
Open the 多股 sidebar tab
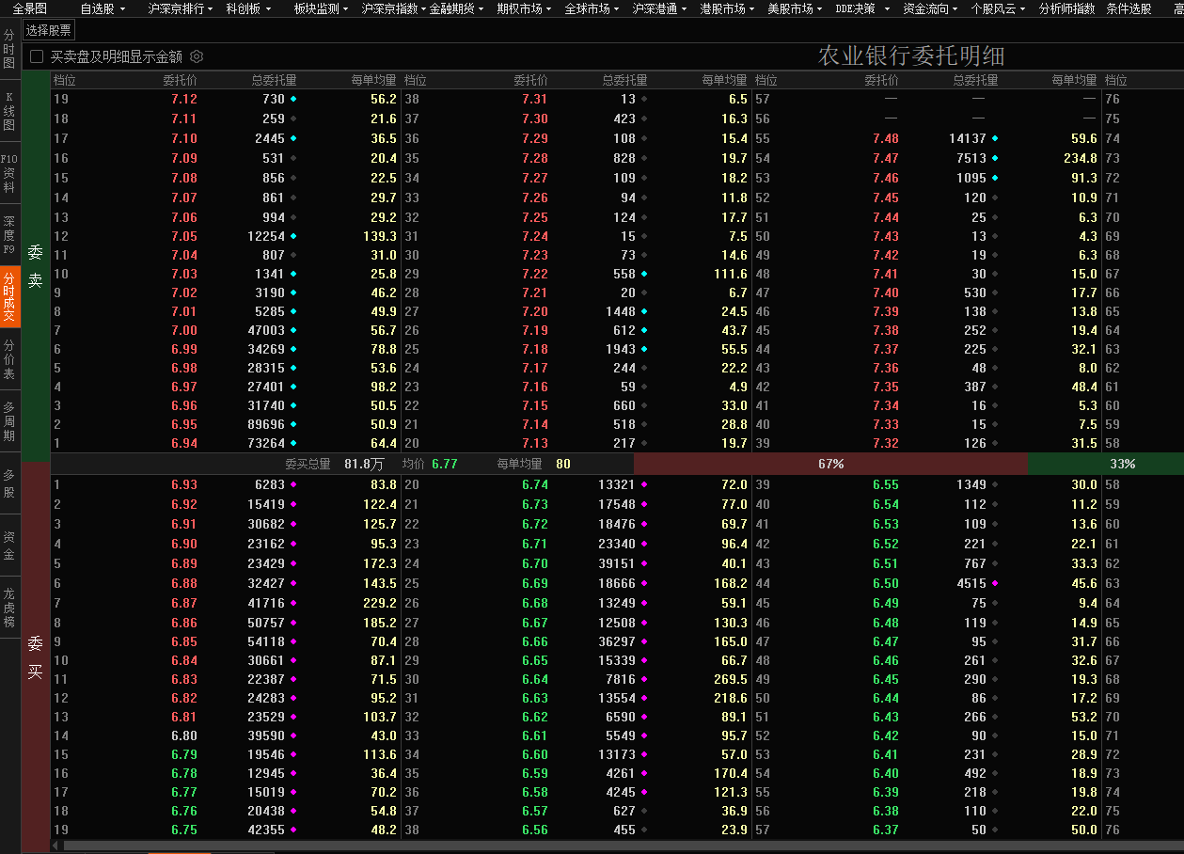pos(9,483)
